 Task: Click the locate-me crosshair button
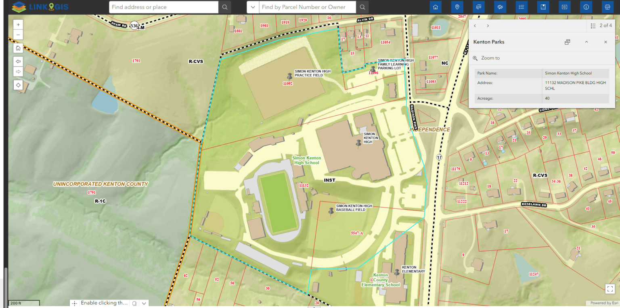coord(18,85)
